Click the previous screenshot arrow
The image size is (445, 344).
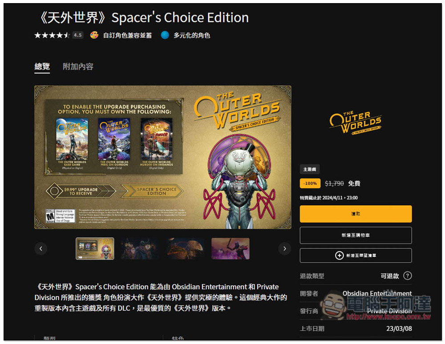(41, 248)
